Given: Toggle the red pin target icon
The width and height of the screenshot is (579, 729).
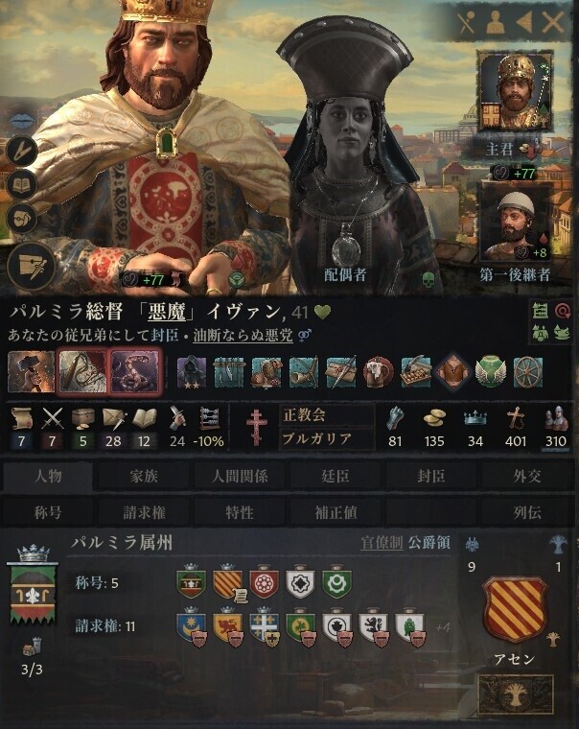Looking at the screenshot, I should [563, 311].
